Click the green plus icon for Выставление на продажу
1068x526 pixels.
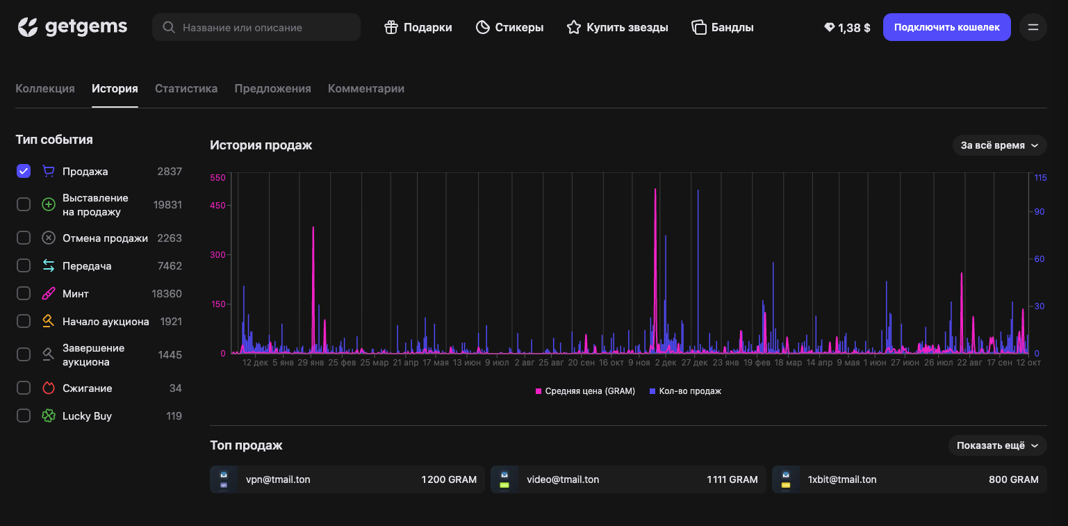click(x=49, y=204)
